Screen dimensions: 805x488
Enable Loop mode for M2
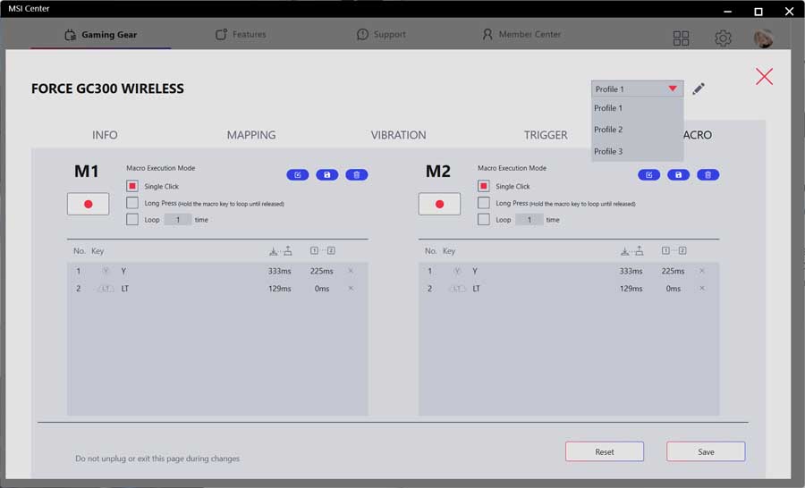[483, 219]
